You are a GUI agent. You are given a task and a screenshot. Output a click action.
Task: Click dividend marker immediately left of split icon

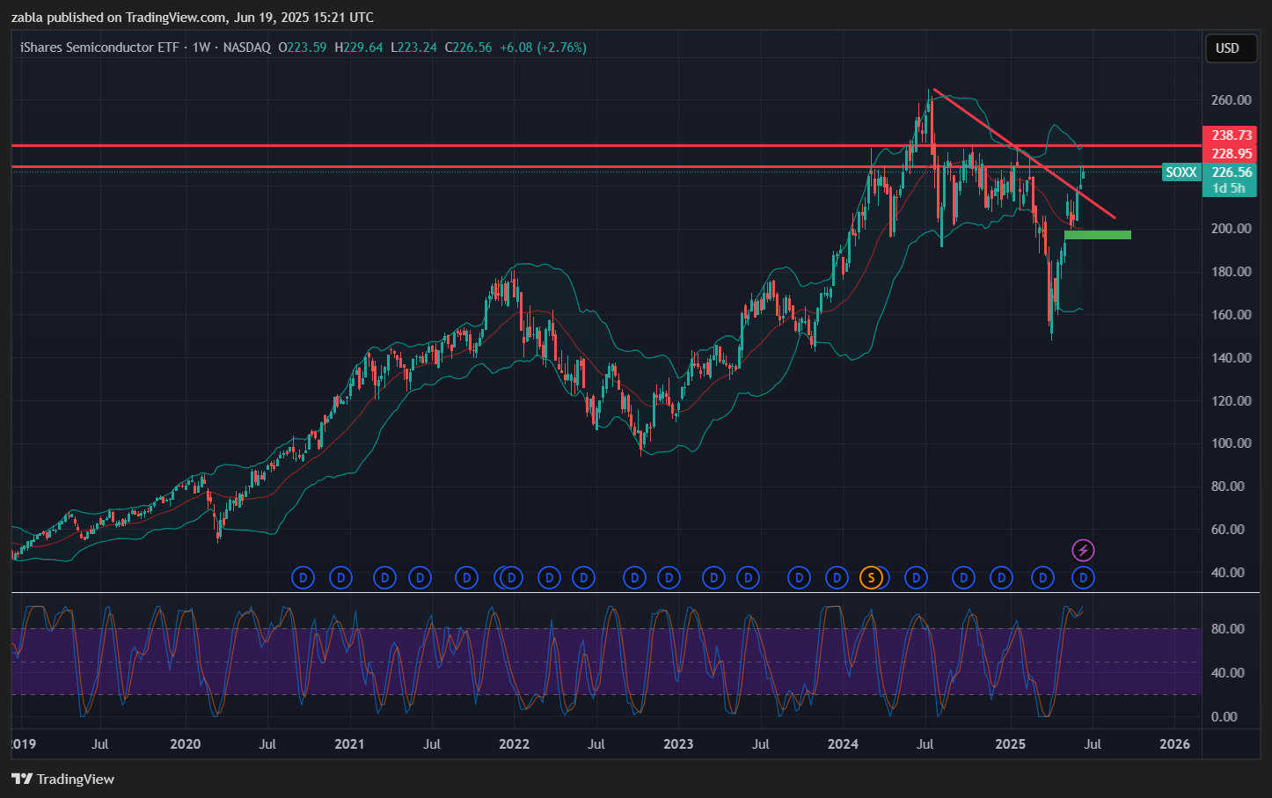pos(837,578)
